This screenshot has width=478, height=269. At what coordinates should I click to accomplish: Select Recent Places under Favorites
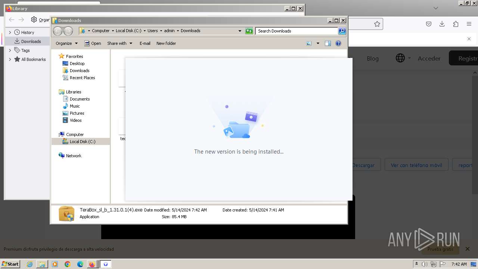pyautogui.click(x=82, y=78)
